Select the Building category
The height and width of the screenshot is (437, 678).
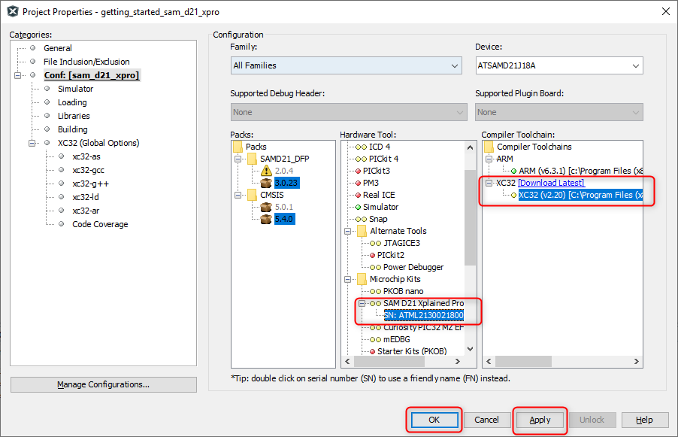[x=73, y=129]
